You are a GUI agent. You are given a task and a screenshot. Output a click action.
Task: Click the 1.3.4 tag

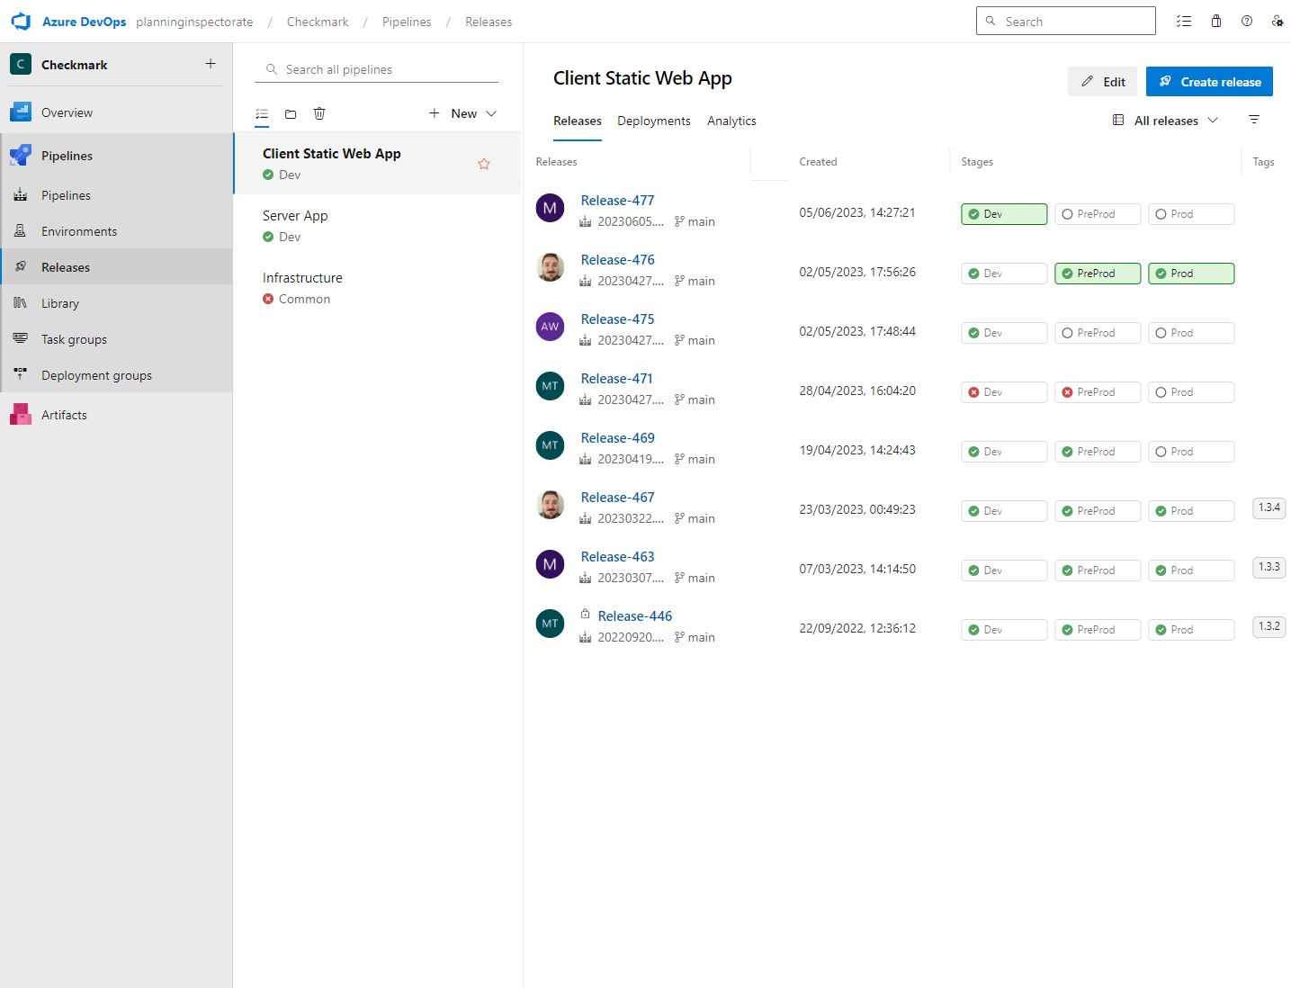tap(1269, 507)
